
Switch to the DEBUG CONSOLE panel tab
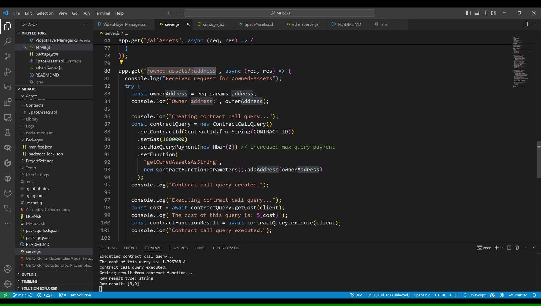pyautogui.click(x=226, y=248)
